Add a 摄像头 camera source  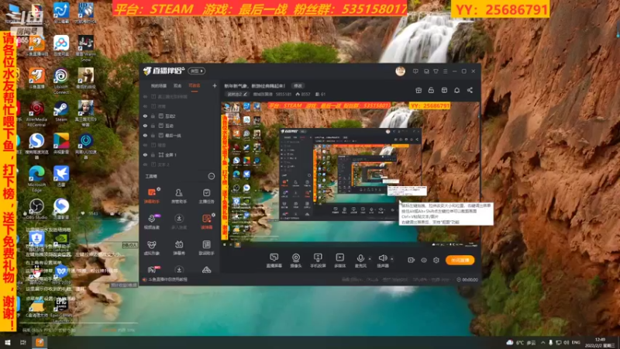click(x=296, y=261)
